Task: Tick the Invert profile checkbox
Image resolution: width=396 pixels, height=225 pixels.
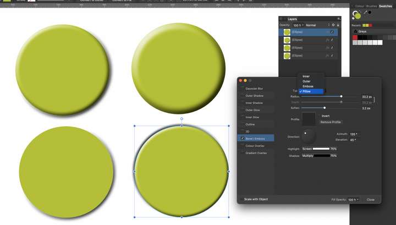Action: pos(319,116)
